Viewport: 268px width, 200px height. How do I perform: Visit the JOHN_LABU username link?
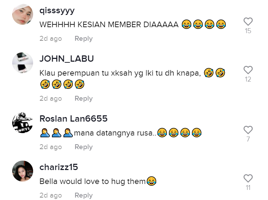(67, 59)
